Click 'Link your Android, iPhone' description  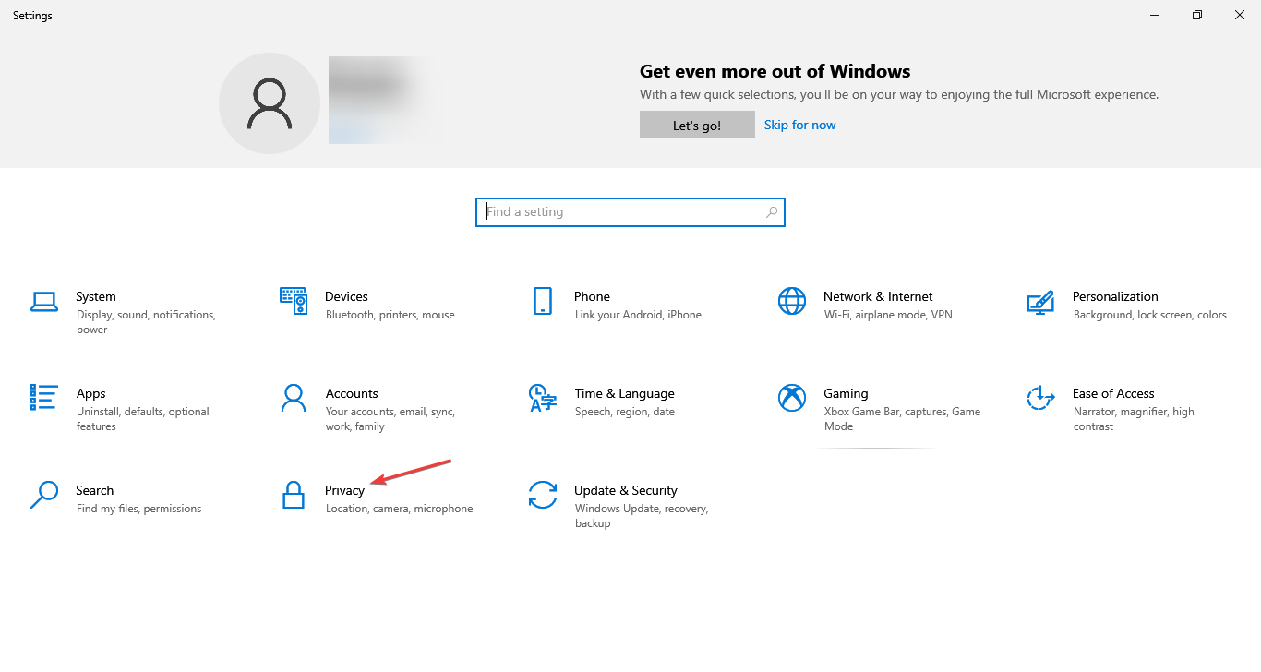coord(638,315)
